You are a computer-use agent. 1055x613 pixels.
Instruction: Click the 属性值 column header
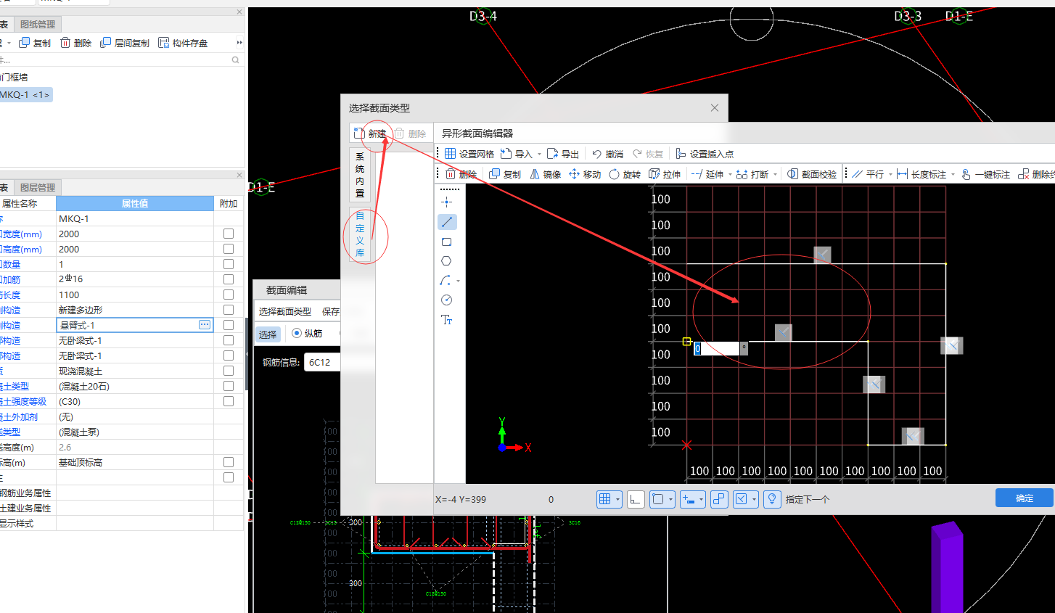pyautogui.click(x=135, y=203)
